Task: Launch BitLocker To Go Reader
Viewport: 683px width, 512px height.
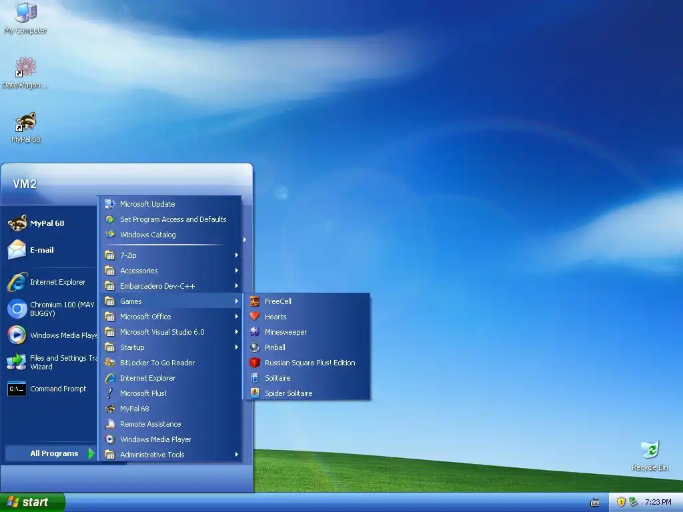Action: [x=171, y=362]
